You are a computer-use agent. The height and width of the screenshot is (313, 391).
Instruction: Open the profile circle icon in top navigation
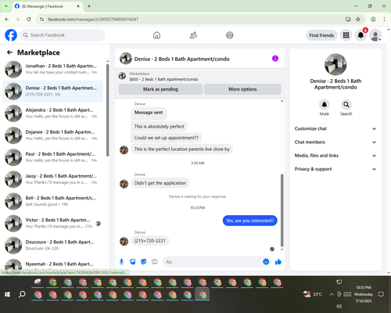(230, 35)
